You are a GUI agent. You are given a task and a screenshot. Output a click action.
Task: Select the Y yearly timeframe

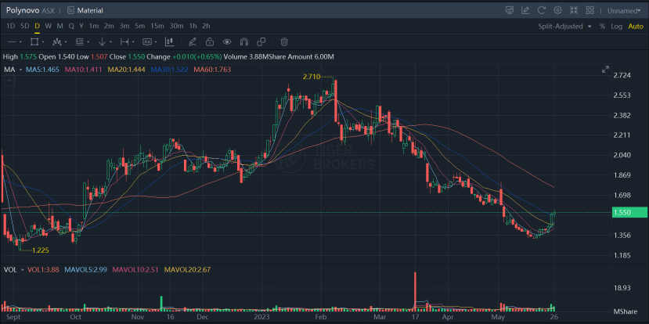pyautogui.click(x=81, y=26)
